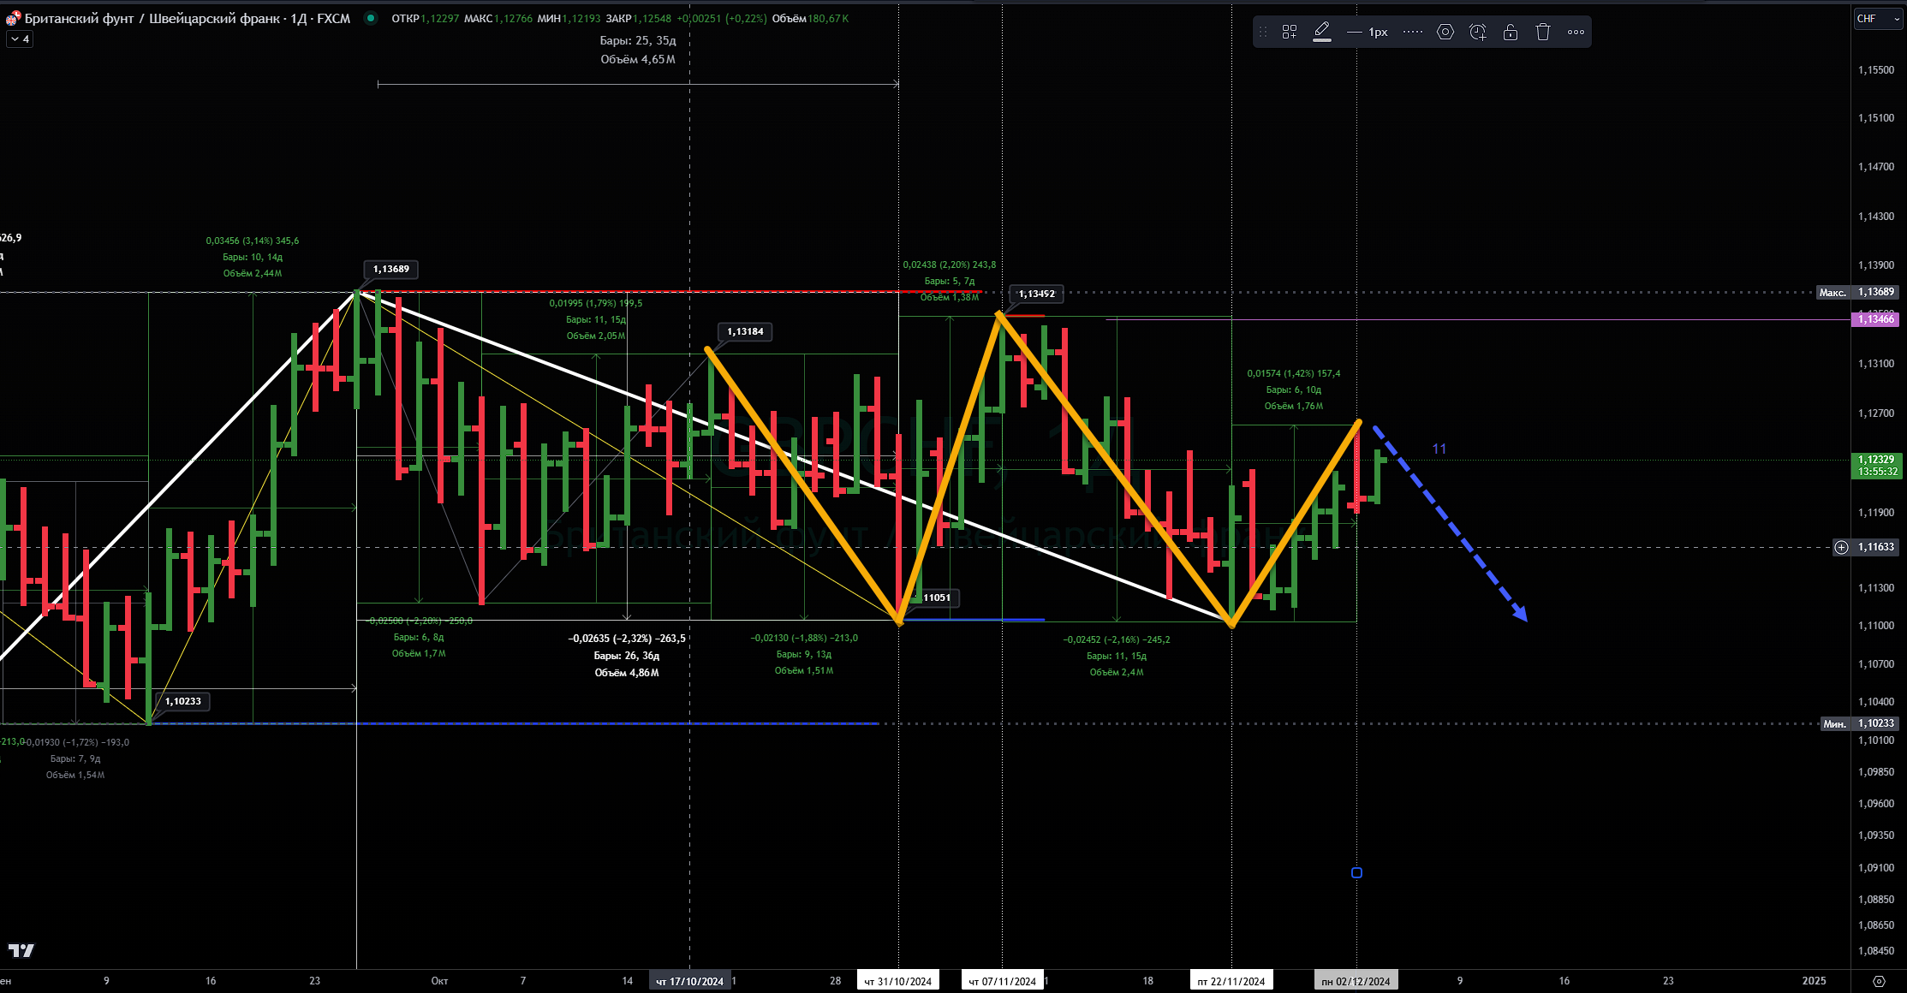Click date marker чт 07/11/2024

tap(1002, 981)
